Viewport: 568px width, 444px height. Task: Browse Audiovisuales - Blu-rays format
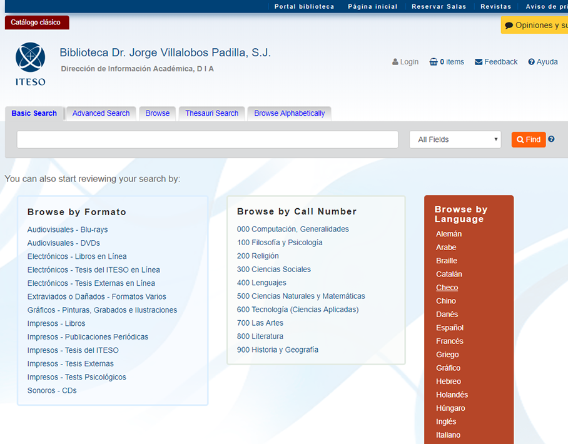pyautogui.click(x=68, y=230)
